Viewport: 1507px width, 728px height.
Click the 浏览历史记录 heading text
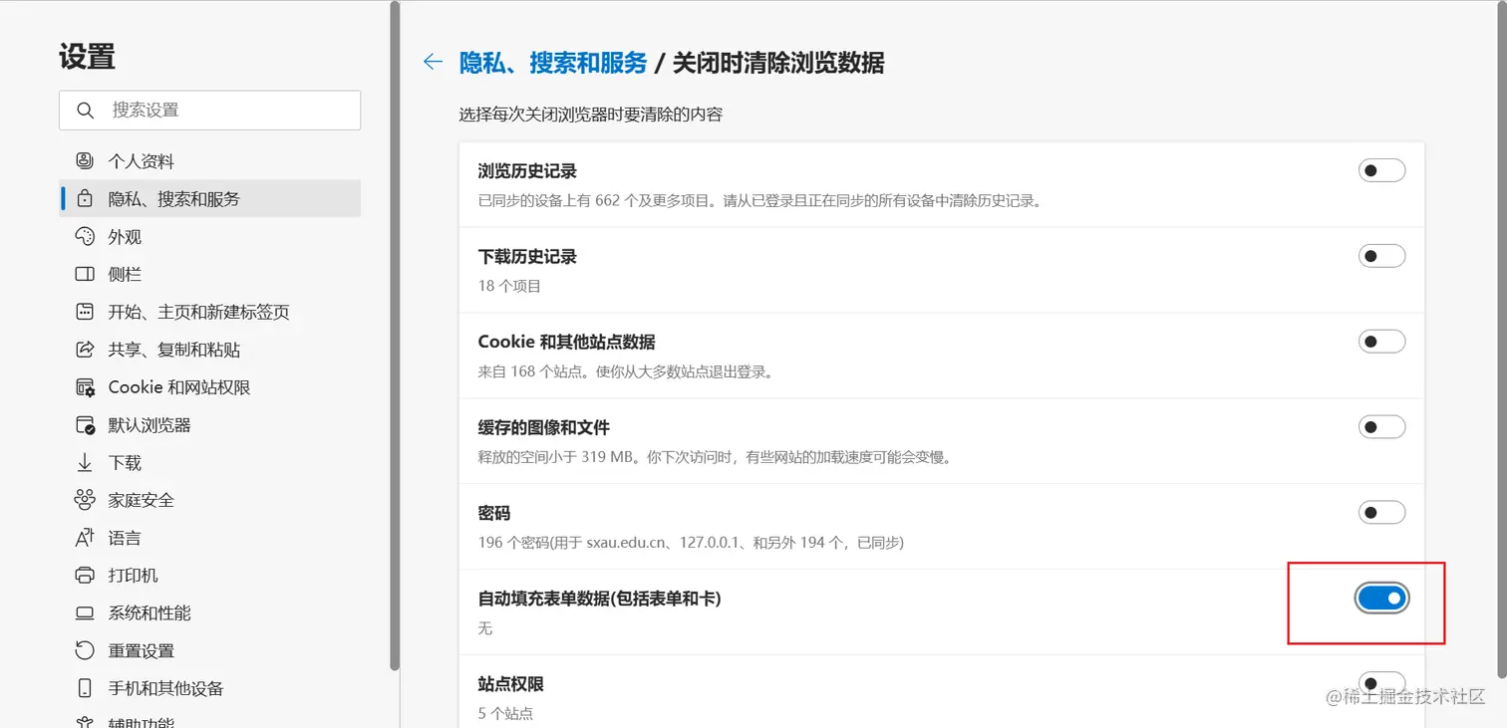527,171
